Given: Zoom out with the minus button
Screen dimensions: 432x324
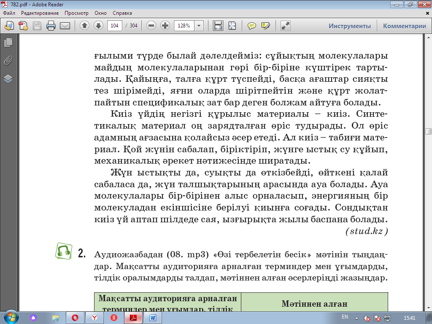Looking at the screenshot, I should point(151,26).
